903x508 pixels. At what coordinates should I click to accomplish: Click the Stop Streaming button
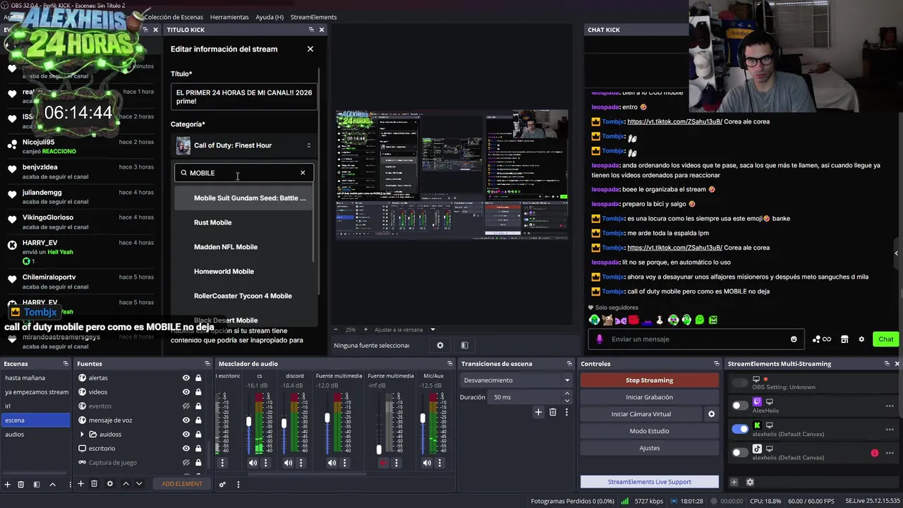[649, 380]
